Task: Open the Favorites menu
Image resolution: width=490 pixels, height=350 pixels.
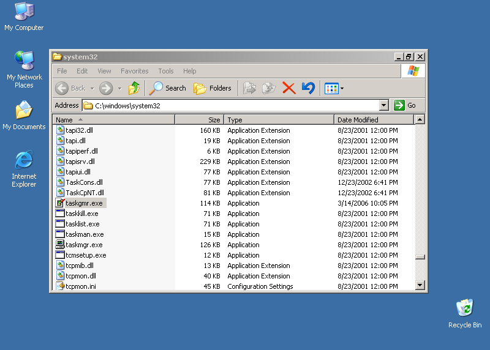Action: click(x=135, y=71)
